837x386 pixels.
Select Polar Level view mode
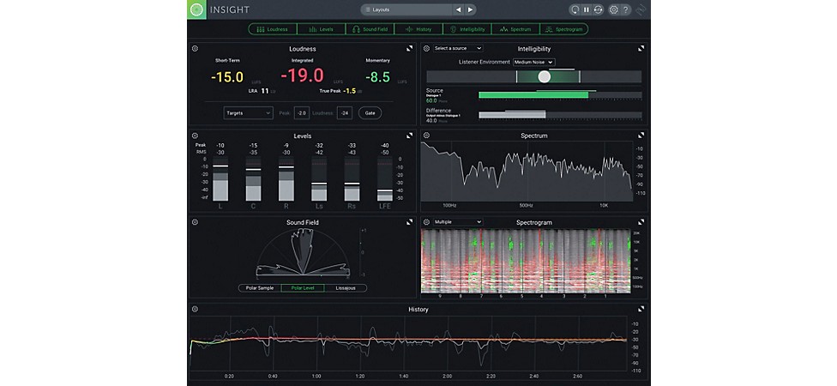coord(303,288)
